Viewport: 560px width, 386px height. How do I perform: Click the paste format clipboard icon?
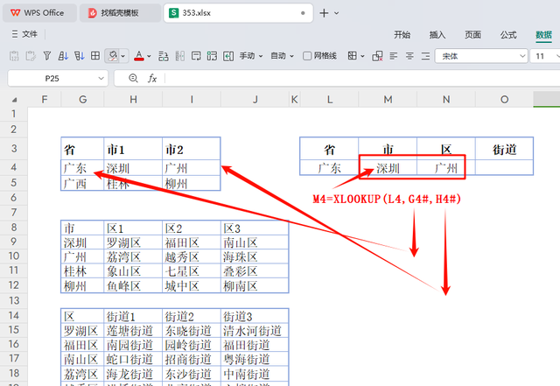(x=31, y=56)
